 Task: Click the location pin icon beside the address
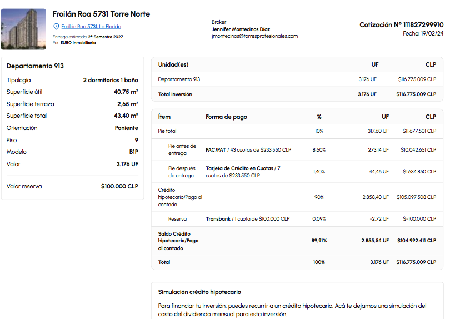coord(56,27)
